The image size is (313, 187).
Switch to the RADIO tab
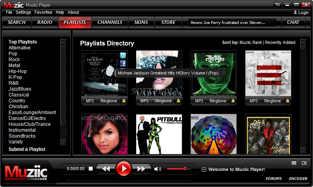[45, 22]
